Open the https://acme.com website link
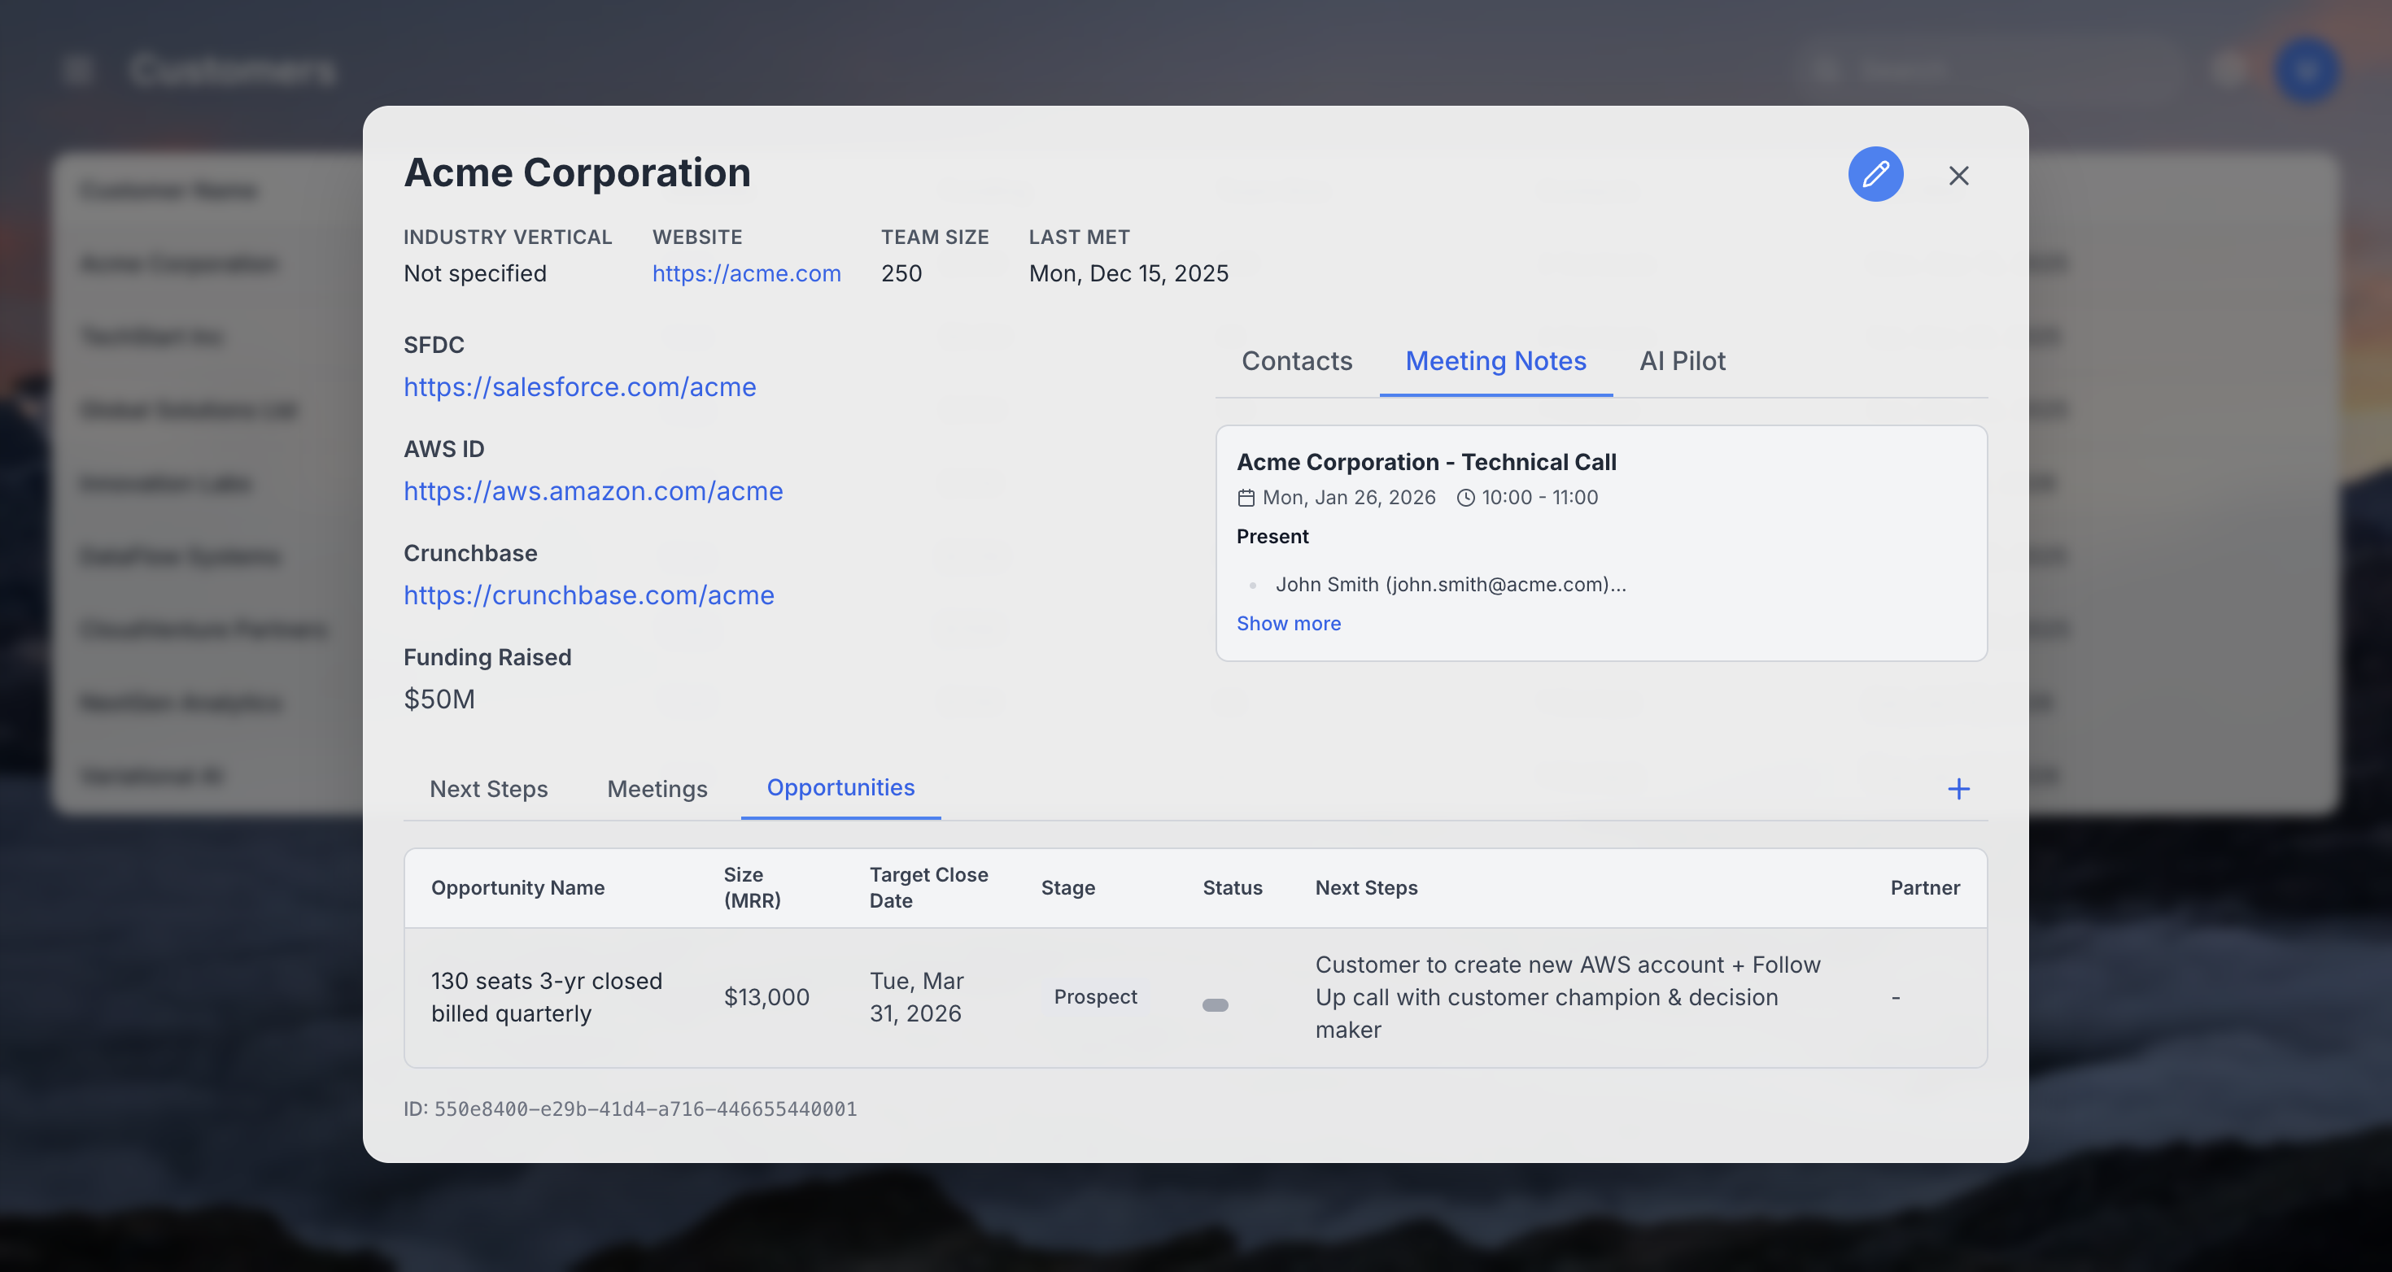This screenshot has height=1272, width=2392. point(747,273)
